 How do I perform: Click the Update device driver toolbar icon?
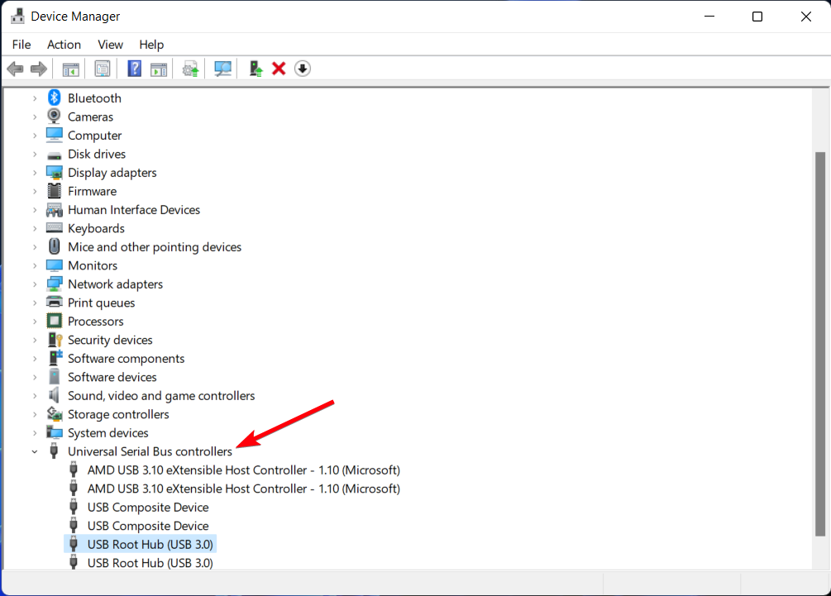click(x=191, y=69)
